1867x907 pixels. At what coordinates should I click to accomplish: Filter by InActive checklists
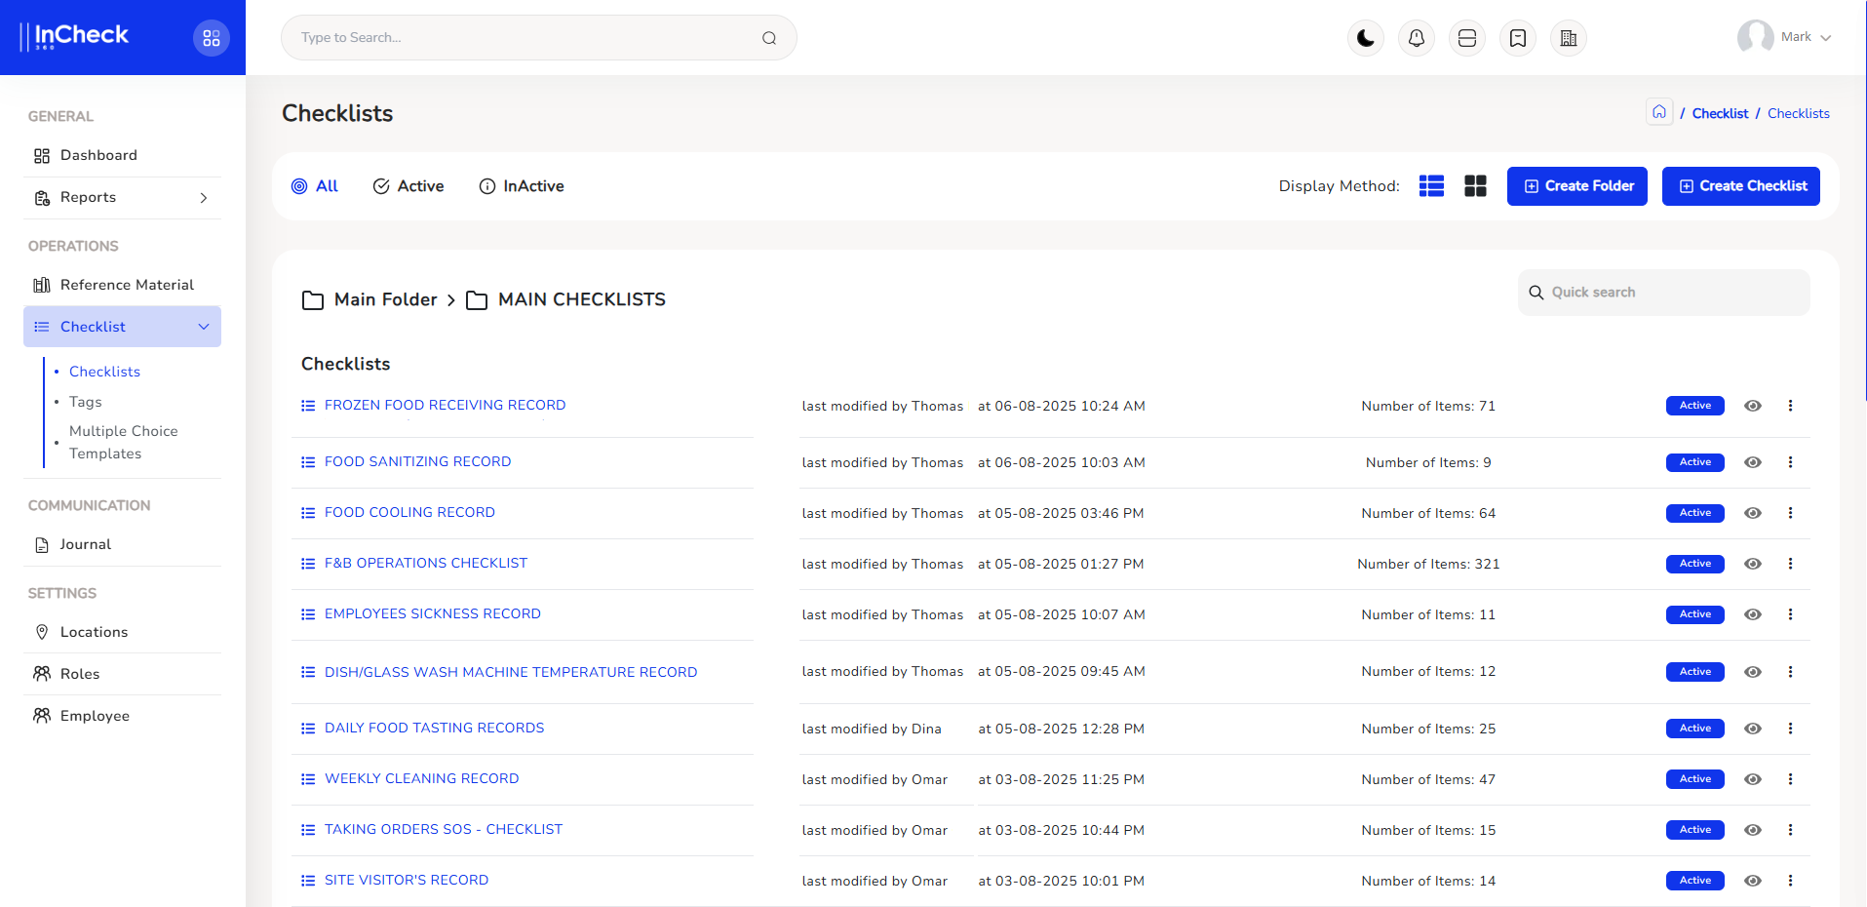coord(522,186)
